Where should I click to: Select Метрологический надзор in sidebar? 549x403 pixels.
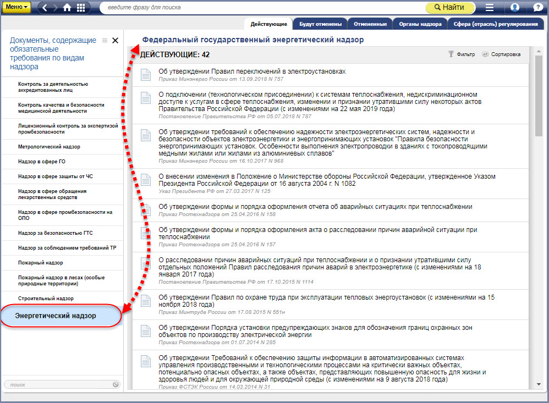pyautogui.click(x=49, y=147)
